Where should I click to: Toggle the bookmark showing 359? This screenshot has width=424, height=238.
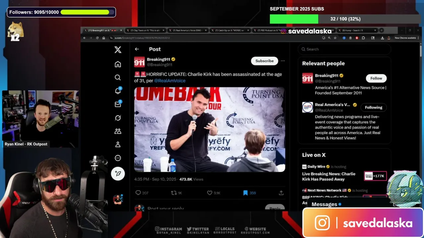click(x=249, y=193)
